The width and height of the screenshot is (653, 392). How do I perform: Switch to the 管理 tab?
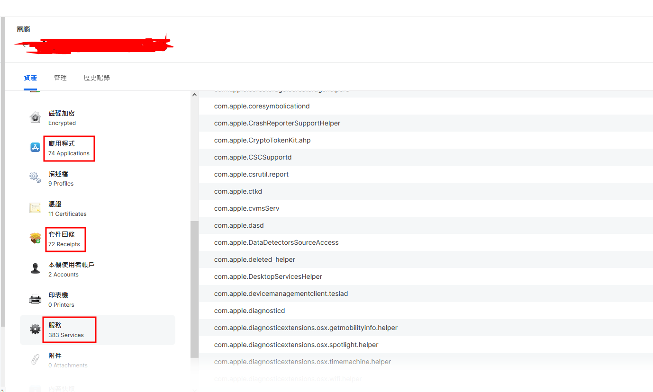[60, 78]
